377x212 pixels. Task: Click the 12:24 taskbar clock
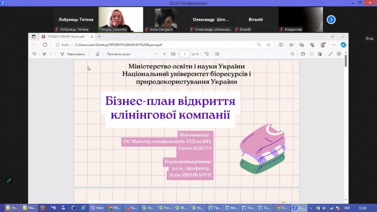click(363, 208)
